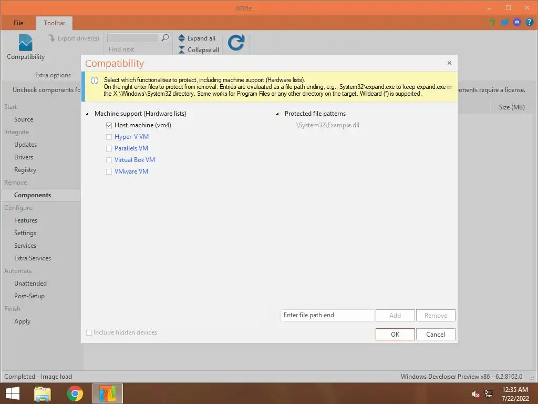Screen dimensions: 538x404
Task: Click the search magnifier icon
Action: pyautogui.click(x=165, y=38)
